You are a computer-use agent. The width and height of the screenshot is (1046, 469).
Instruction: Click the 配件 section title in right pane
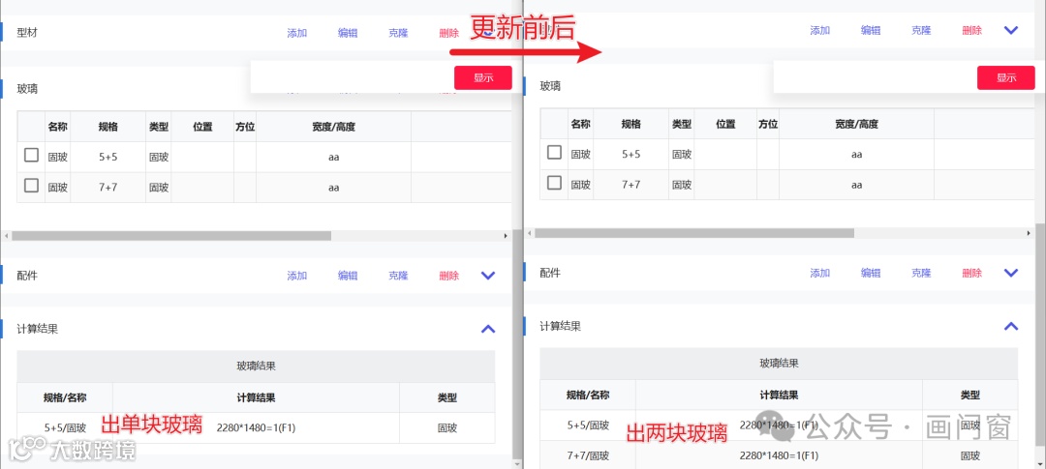click(550, 273)
